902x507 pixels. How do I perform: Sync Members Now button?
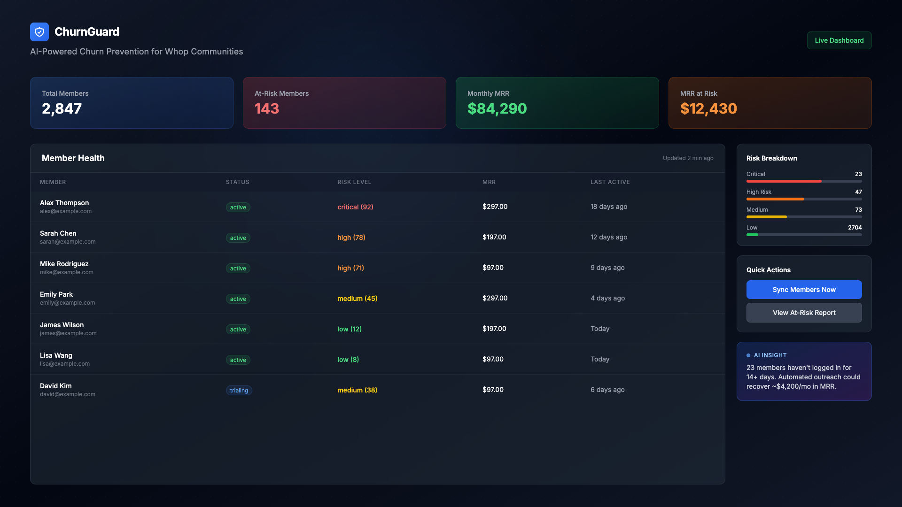click(x=804, y=290)
